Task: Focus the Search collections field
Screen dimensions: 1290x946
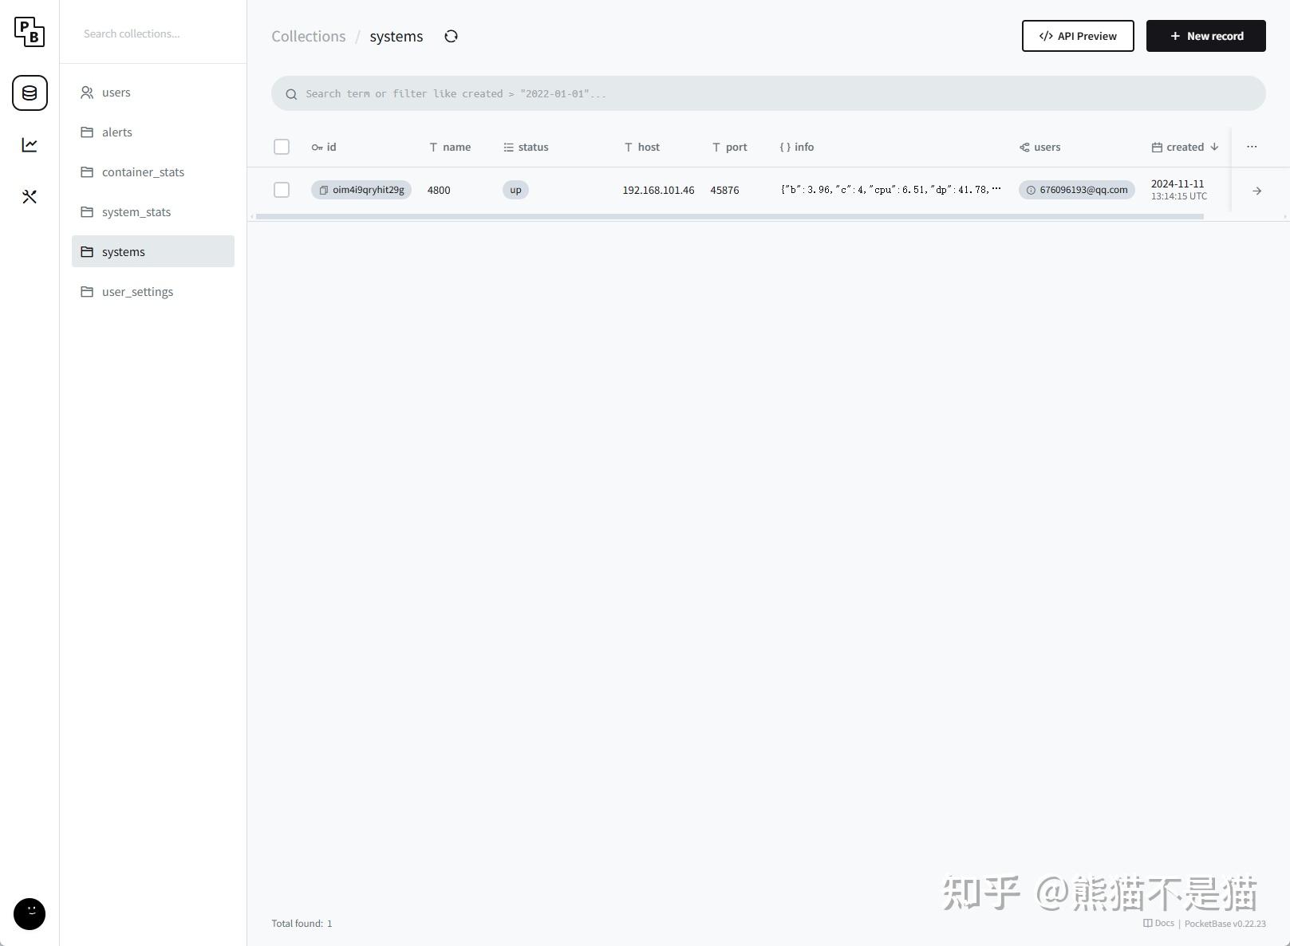Action: (153, 34)
